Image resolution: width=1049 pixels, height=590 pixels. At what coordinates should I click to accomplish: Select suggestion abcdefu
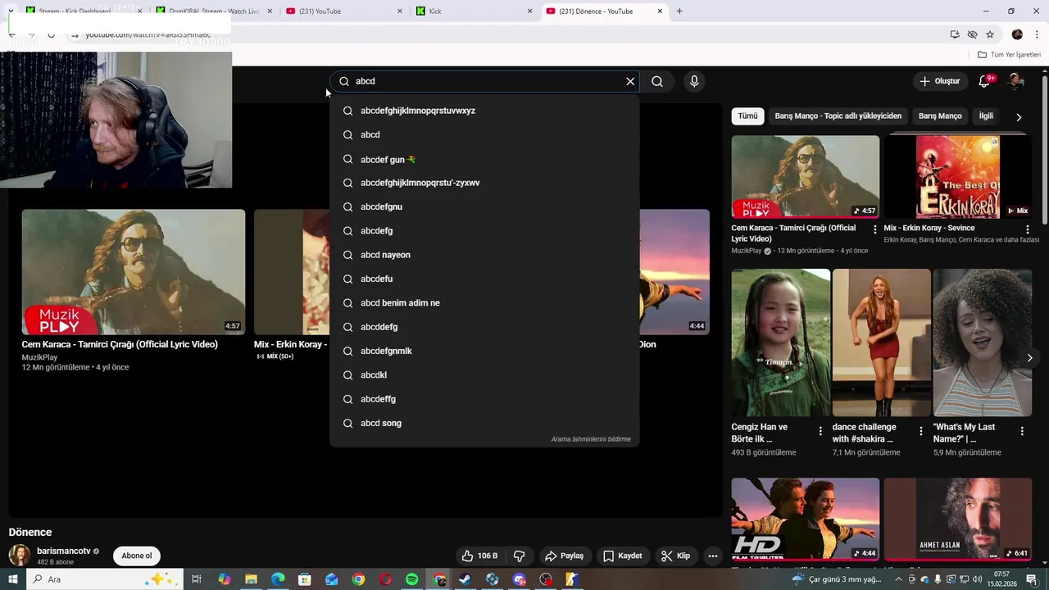[x=484, y=279]
